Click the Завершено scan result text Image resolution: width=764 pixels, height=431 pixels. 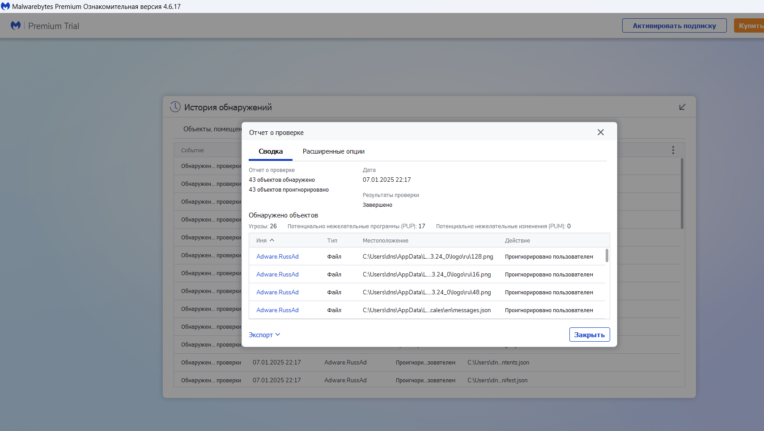click(378, 205)
